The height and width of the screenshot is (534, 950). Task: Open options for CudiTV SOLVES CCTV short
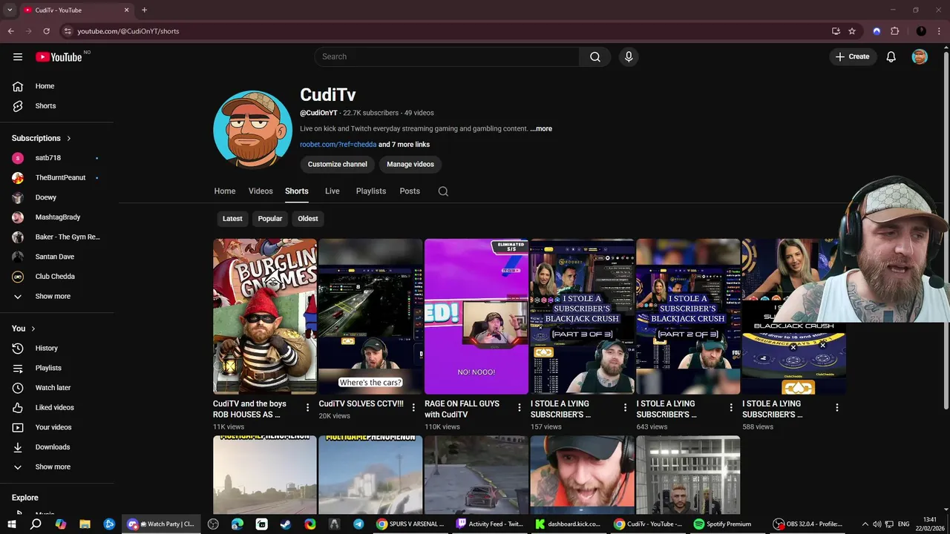[413, 407]
